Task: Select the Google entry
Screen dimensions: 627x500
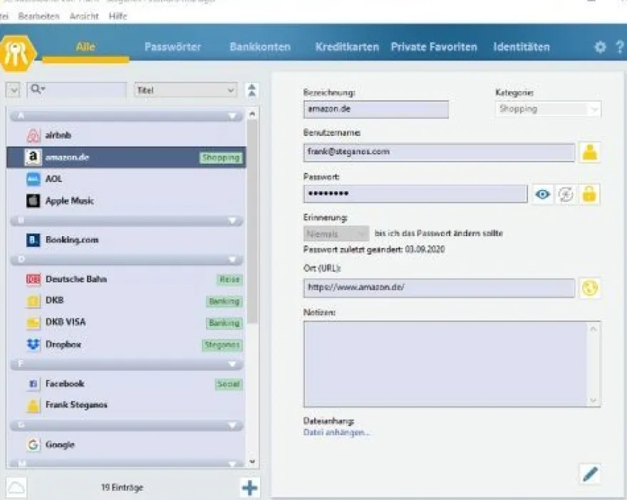Action: click(126, 445)
